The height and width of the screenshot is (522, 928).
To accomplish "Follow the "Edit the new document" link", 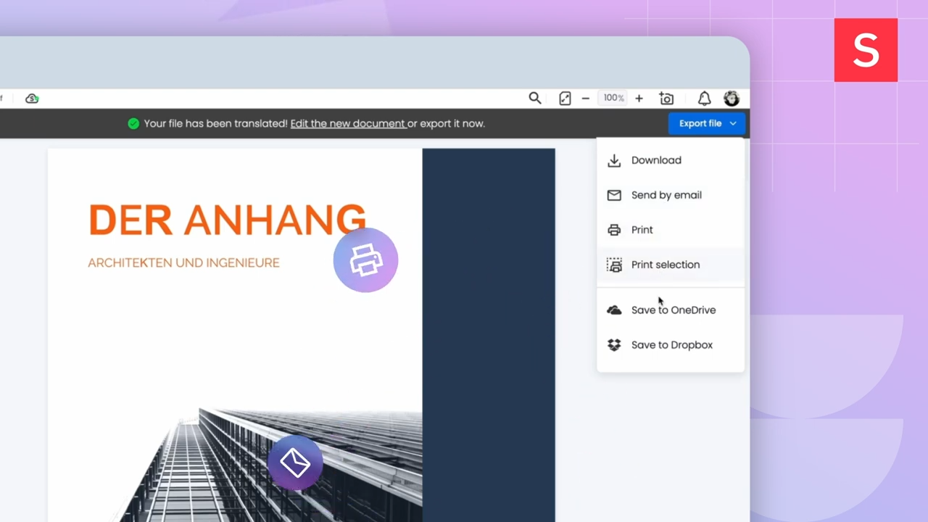I will (348, 123).
